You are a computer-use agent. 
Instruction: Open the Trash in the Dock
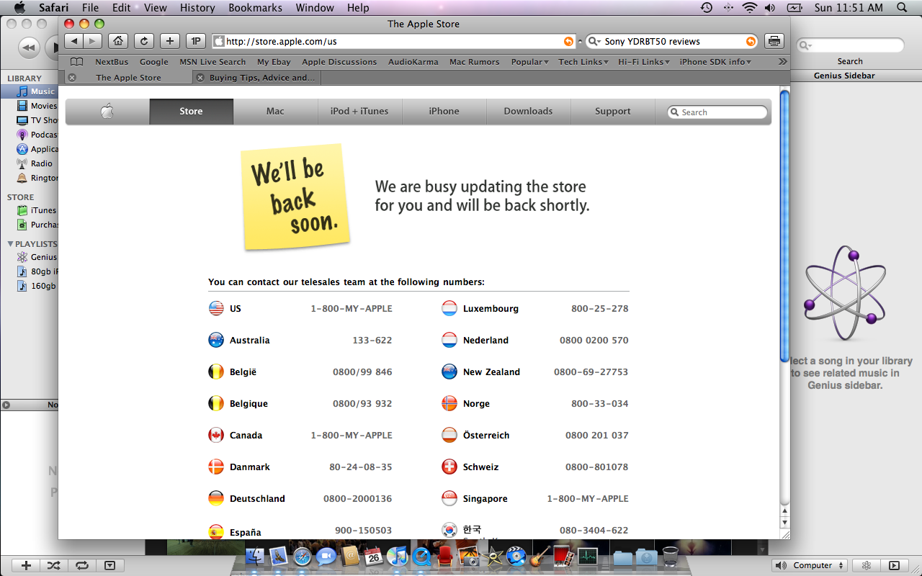point(670,557)
